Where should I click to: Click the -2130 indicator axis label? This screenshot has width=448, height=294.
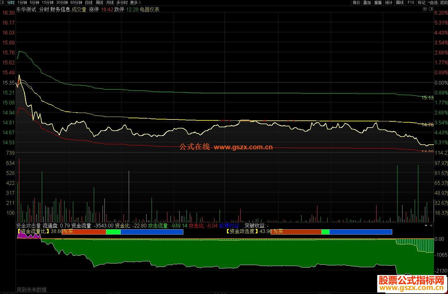[441, 271]
